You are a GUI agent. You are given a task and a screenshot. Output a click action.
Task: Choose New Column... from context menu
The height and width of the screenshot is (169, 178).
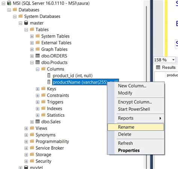tap(136, 86)
